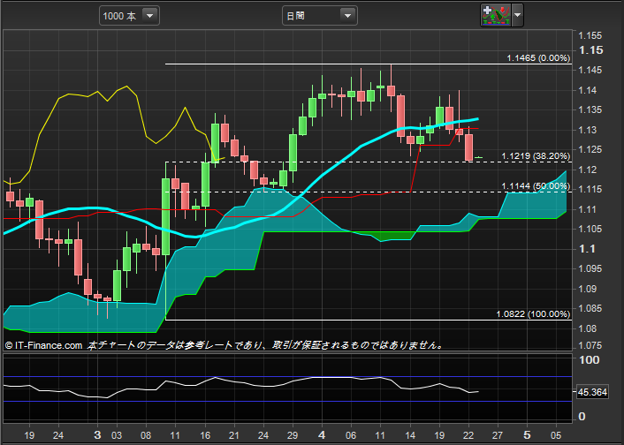Click the RSI value 45.364 label
This screenshot has width=624, height=445.
click(592, 392)
